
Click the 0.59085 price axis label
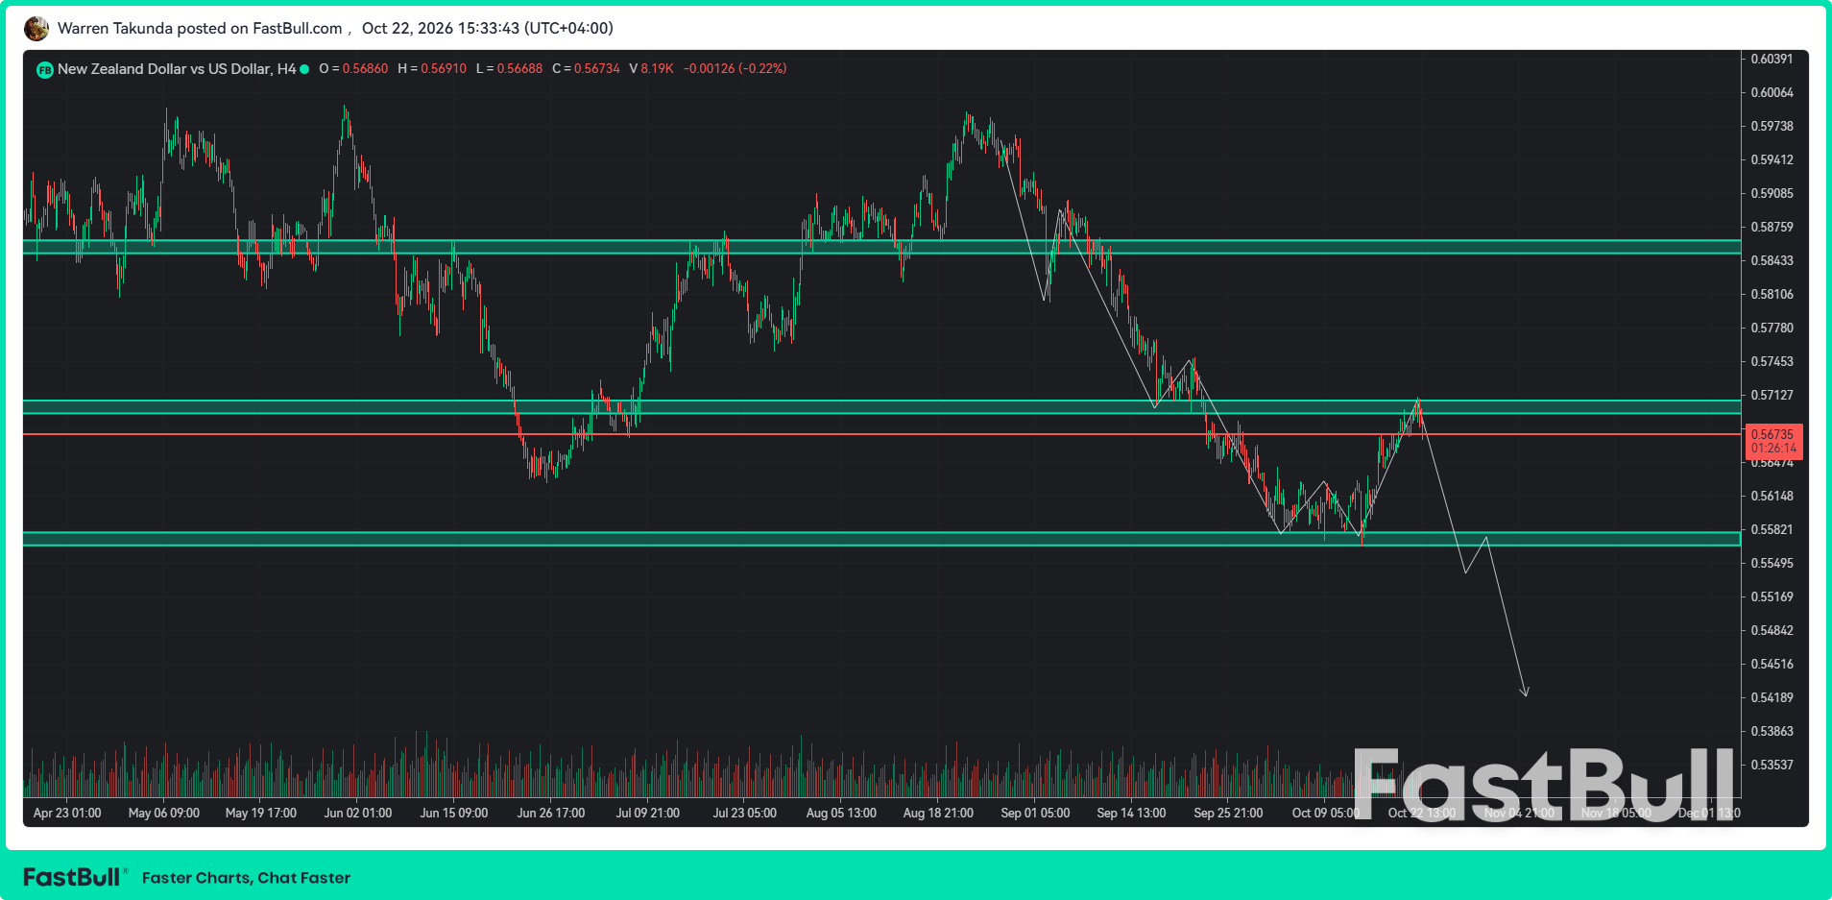[1772, 193]
